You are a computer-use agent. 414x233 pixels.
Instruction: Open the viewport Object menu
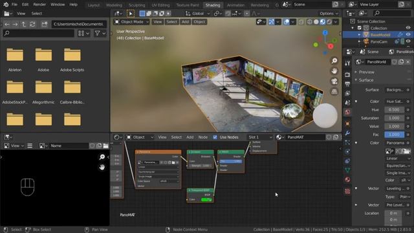(199, 22)
